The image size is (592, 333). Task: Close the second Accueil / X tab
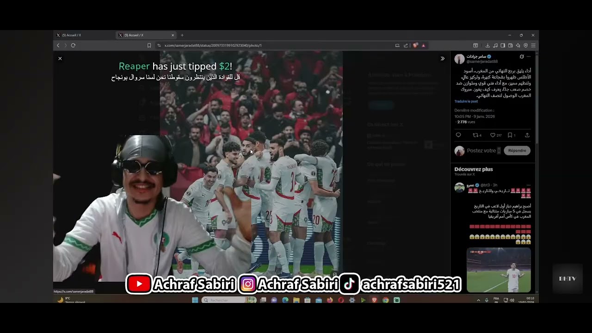[x=173, y=35]
